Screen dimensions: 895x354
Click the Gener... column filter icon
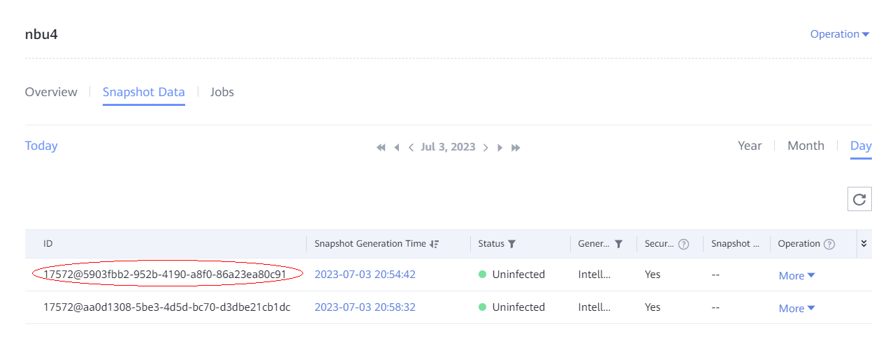coord(618,244)
